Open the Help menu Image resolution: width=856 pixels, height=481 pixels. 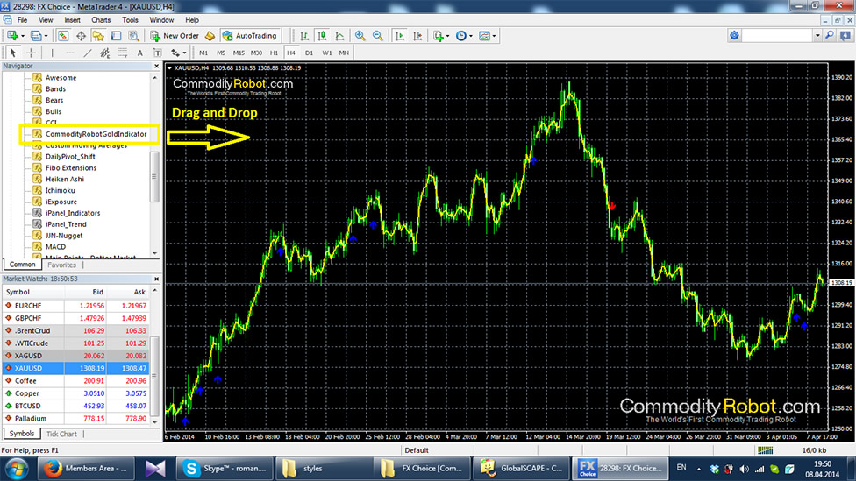point(191,20)
